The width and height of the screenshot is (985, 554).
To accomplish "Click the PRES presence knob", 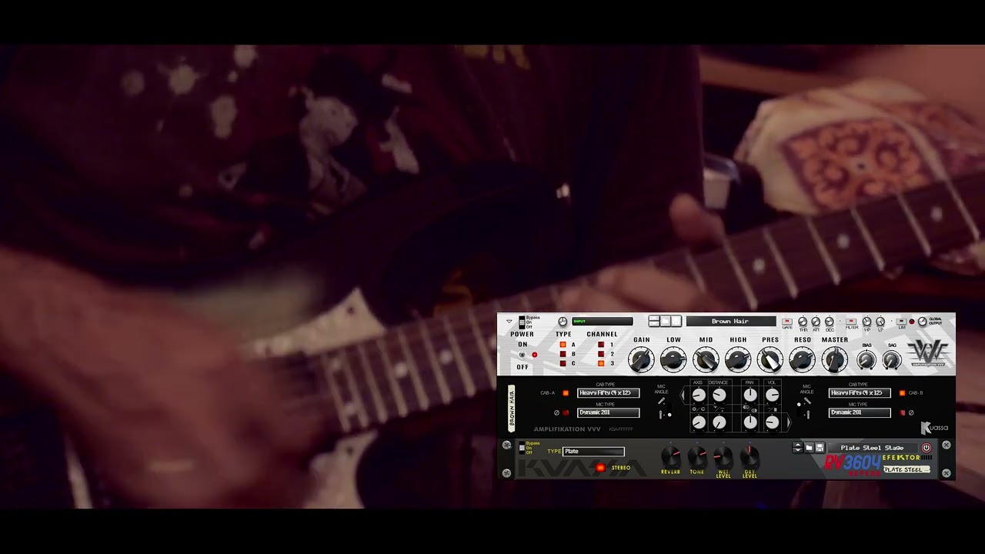I will tap(770, 359).
